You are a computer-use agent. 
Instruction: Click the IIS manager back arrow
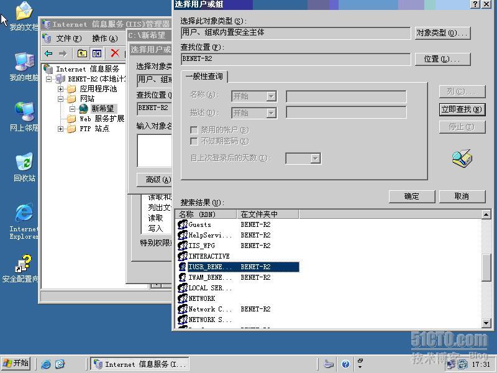[x=48, y=53]
